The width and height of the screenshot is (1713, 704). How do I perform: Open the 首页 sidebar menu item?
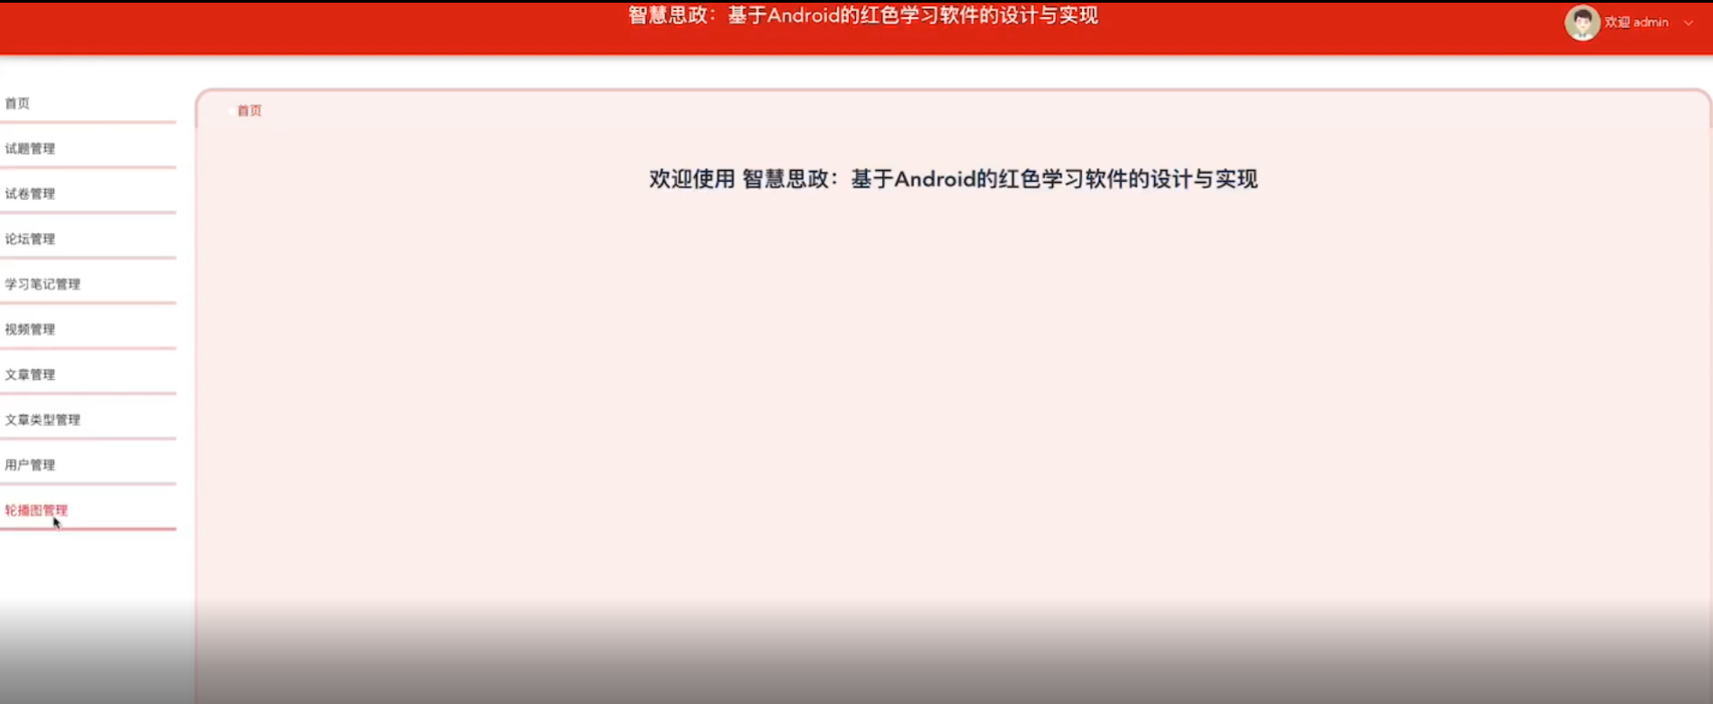[87, 104]
